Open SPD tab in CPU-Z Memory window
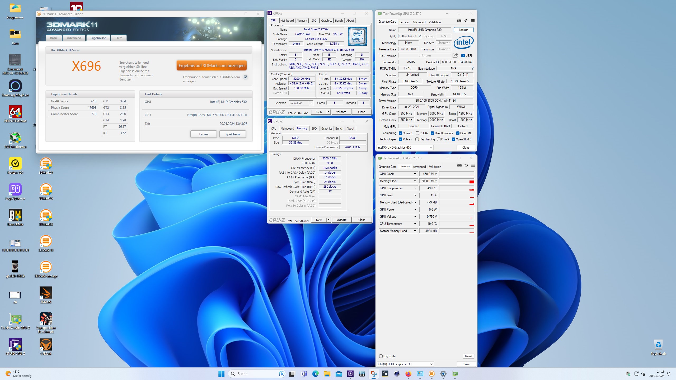Image resolution: width=676 pixels, height=380 pixels. (x=314, y=129)
